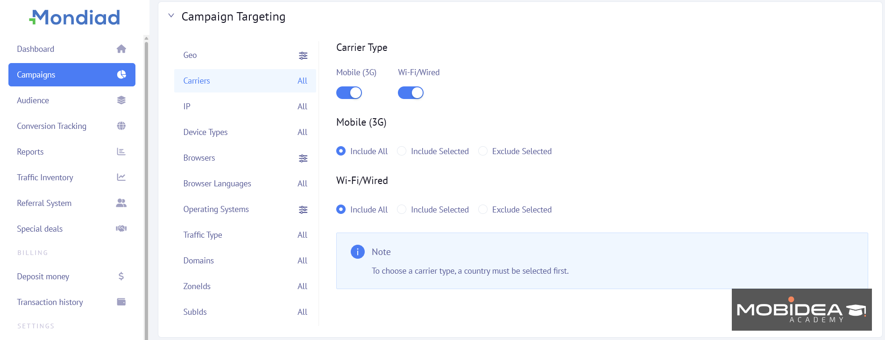Click the Reports chart icon
Image resolution: width=885 pixels, height=340 pixels.
(121, 152)
